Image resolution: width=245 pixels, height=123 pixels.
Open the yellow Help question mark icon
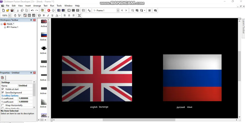(x=42, y=10)
